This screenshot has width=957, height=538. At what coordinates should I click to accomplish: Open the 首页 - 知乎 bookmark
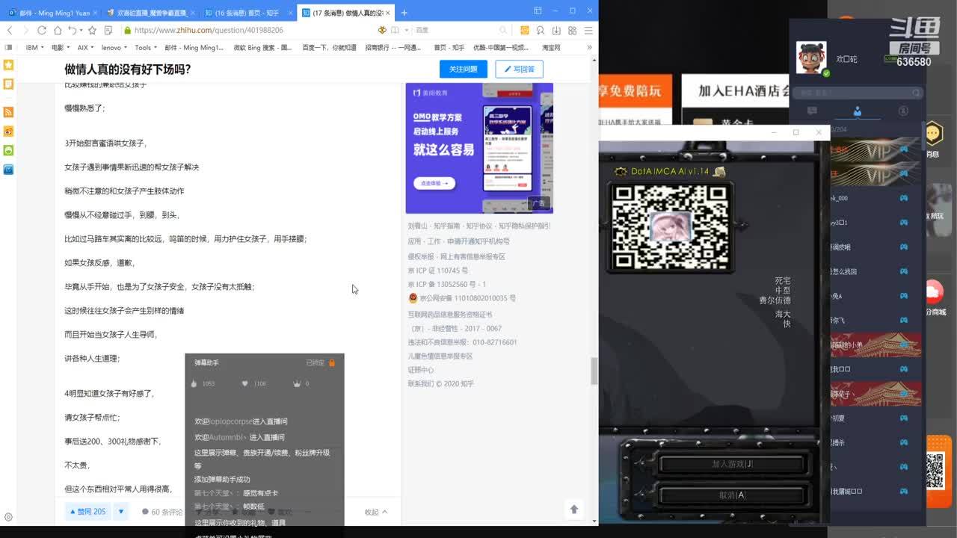[x=449, y=47]
